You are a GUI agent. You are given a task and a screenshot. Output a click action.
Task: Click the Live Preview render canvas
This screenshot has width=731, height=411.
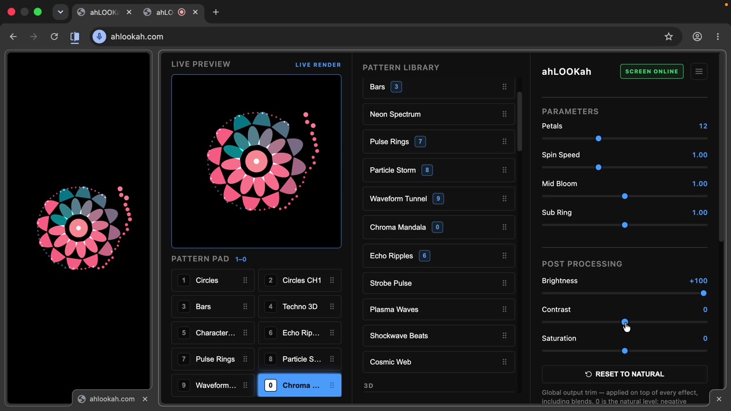click(256, 162)
